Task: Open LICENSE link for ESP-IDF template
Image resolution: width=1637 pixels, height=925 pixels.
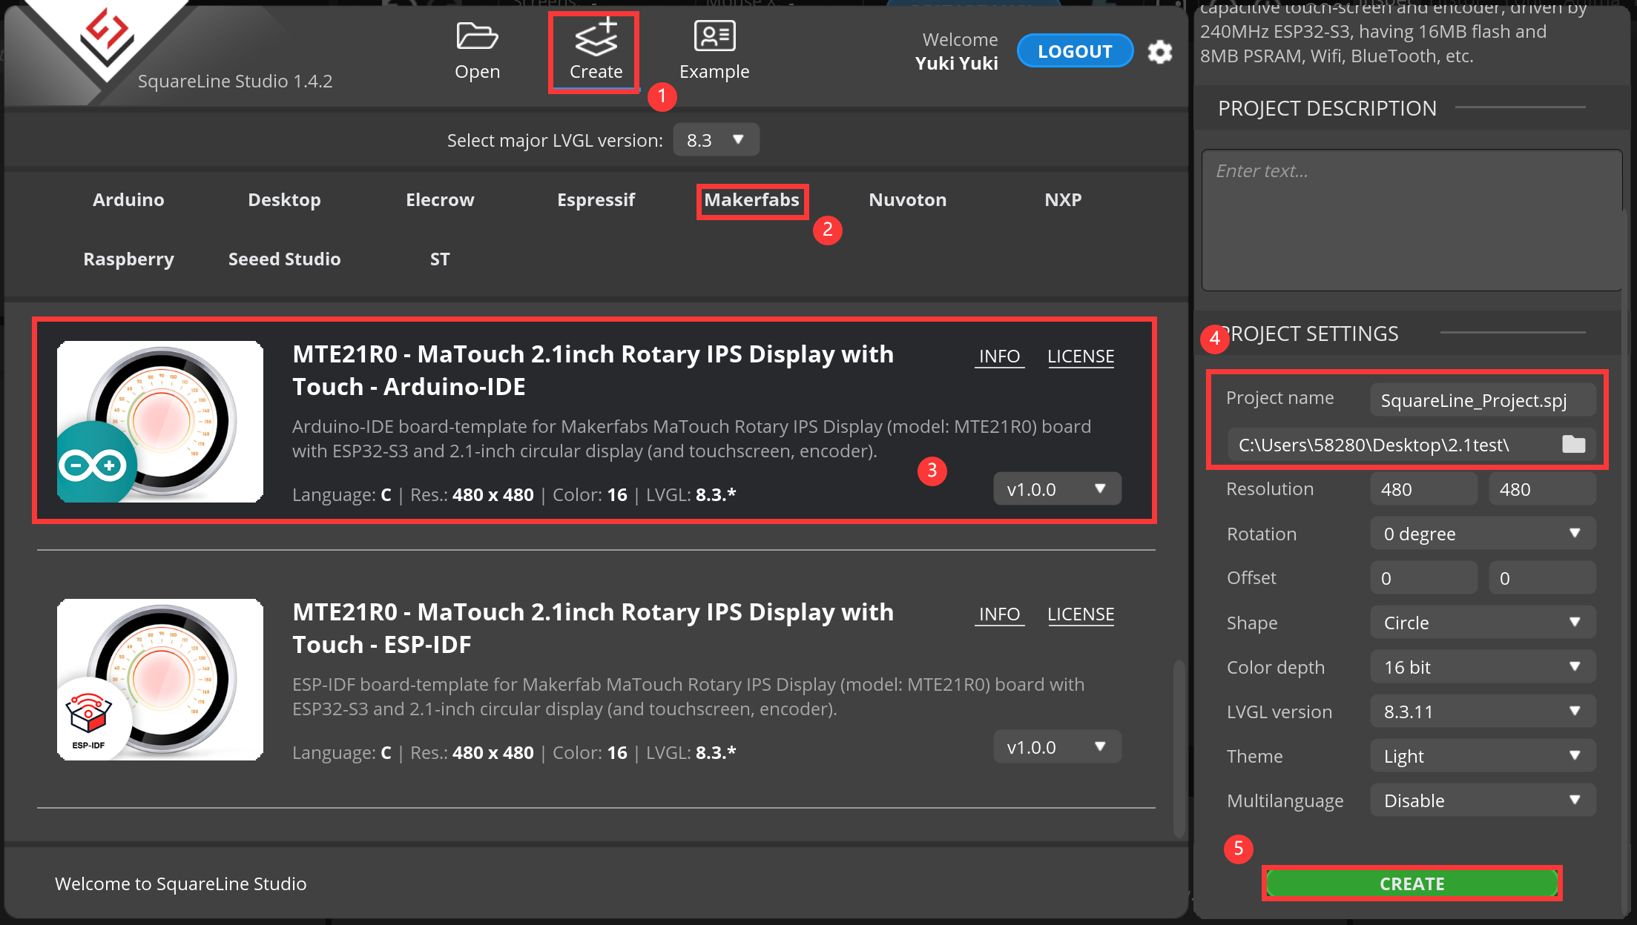Action: point(1081,614)
